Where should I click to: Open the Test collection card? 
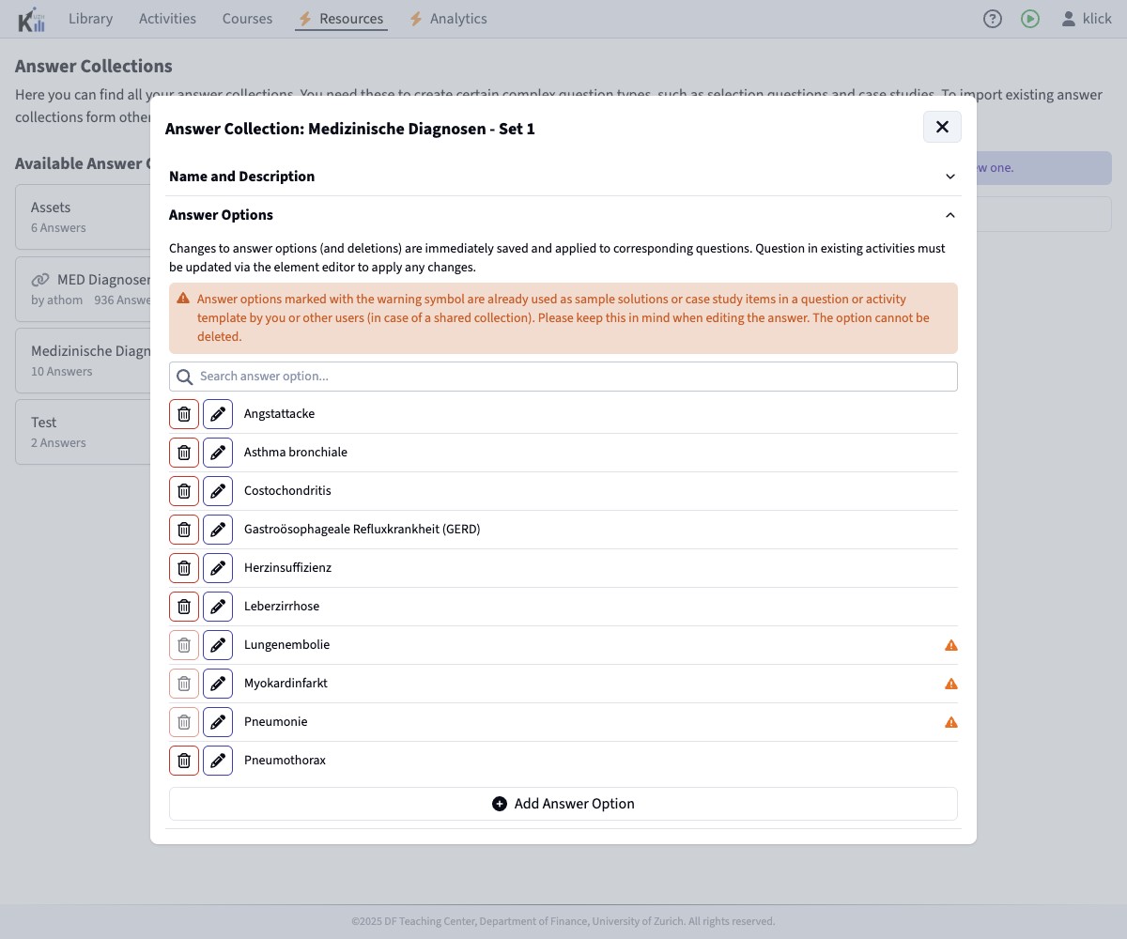click(x=84, y=432)
